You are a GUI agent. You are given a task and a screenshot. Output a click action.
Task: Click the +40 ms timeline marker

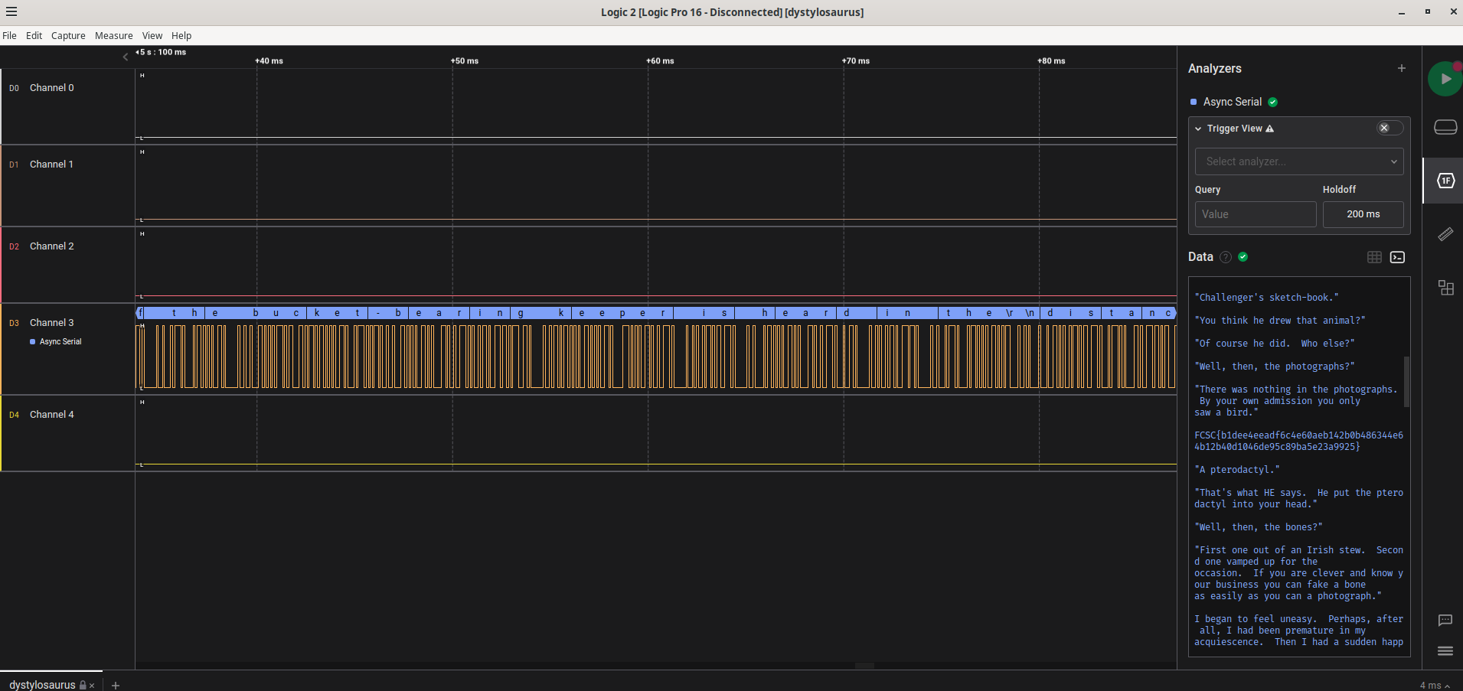click(269, 61)
